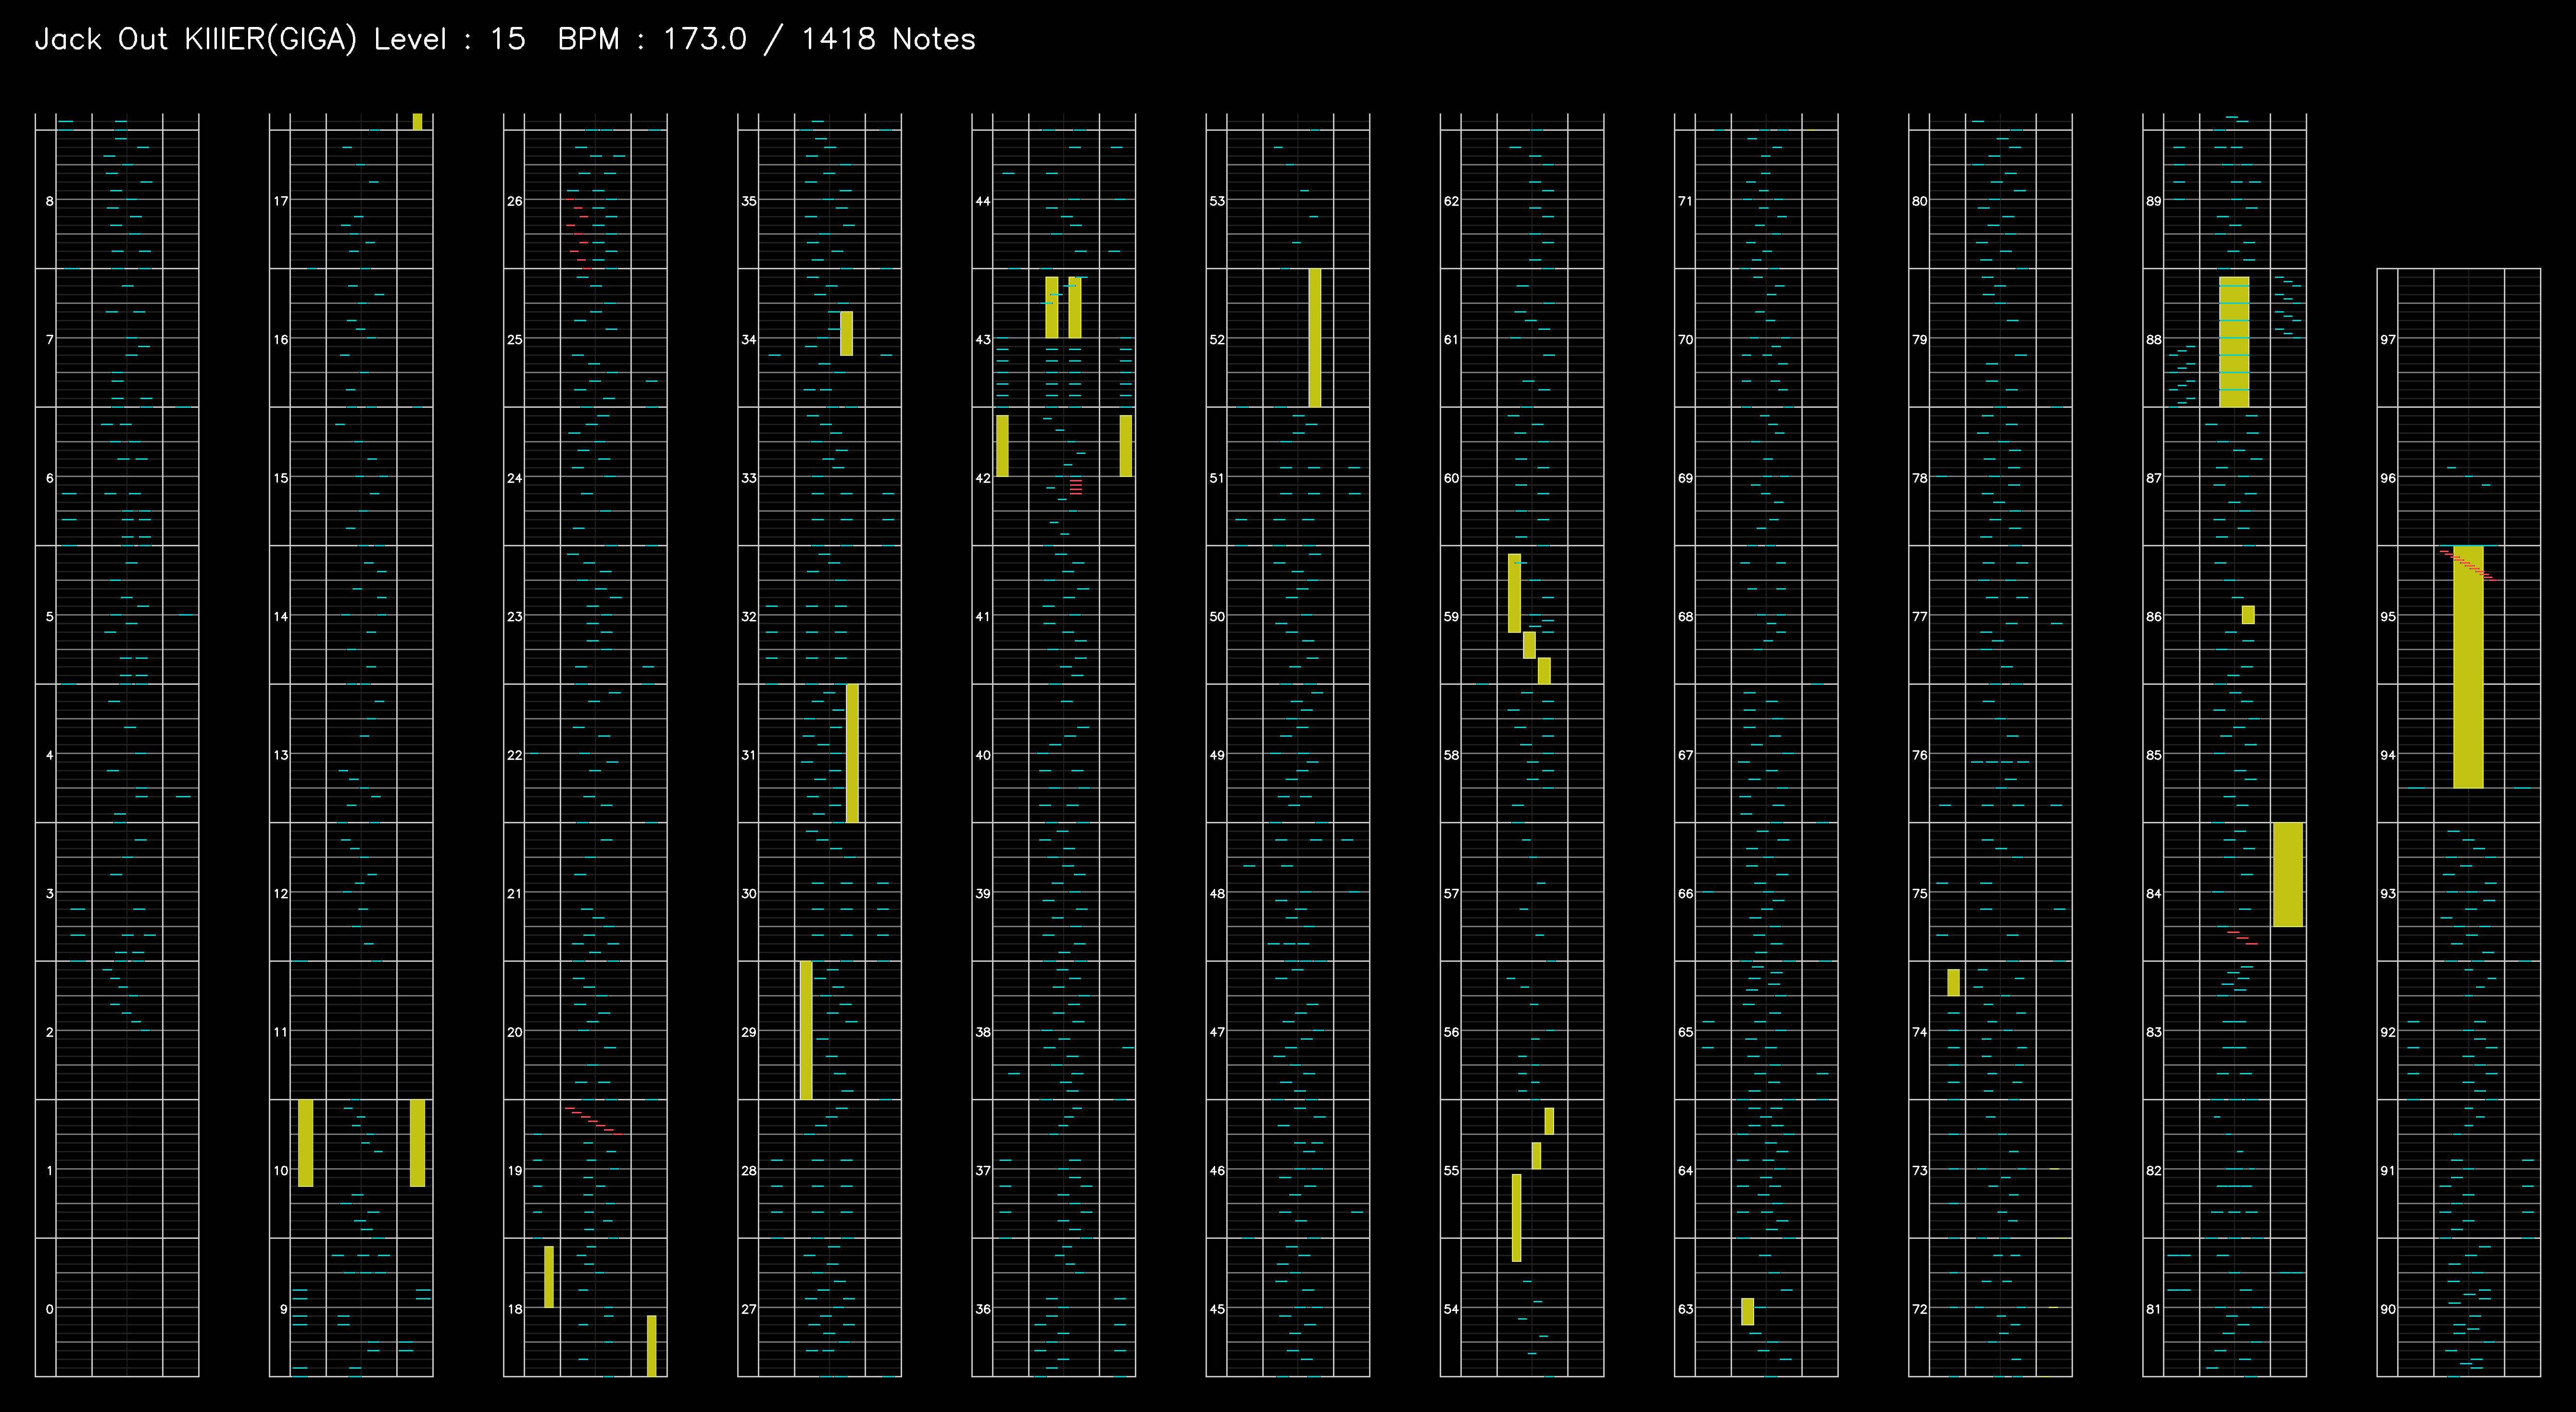Select measure number 17 label

(x=280, y=201)
